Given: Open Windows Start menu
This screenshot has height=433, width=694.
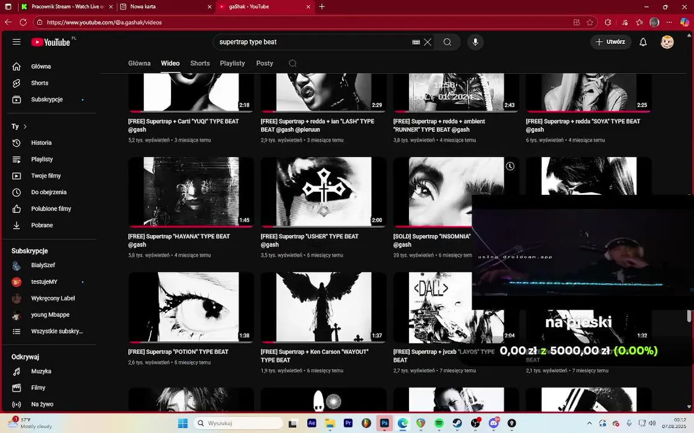Looking at the screenshot, I should 183,423.
